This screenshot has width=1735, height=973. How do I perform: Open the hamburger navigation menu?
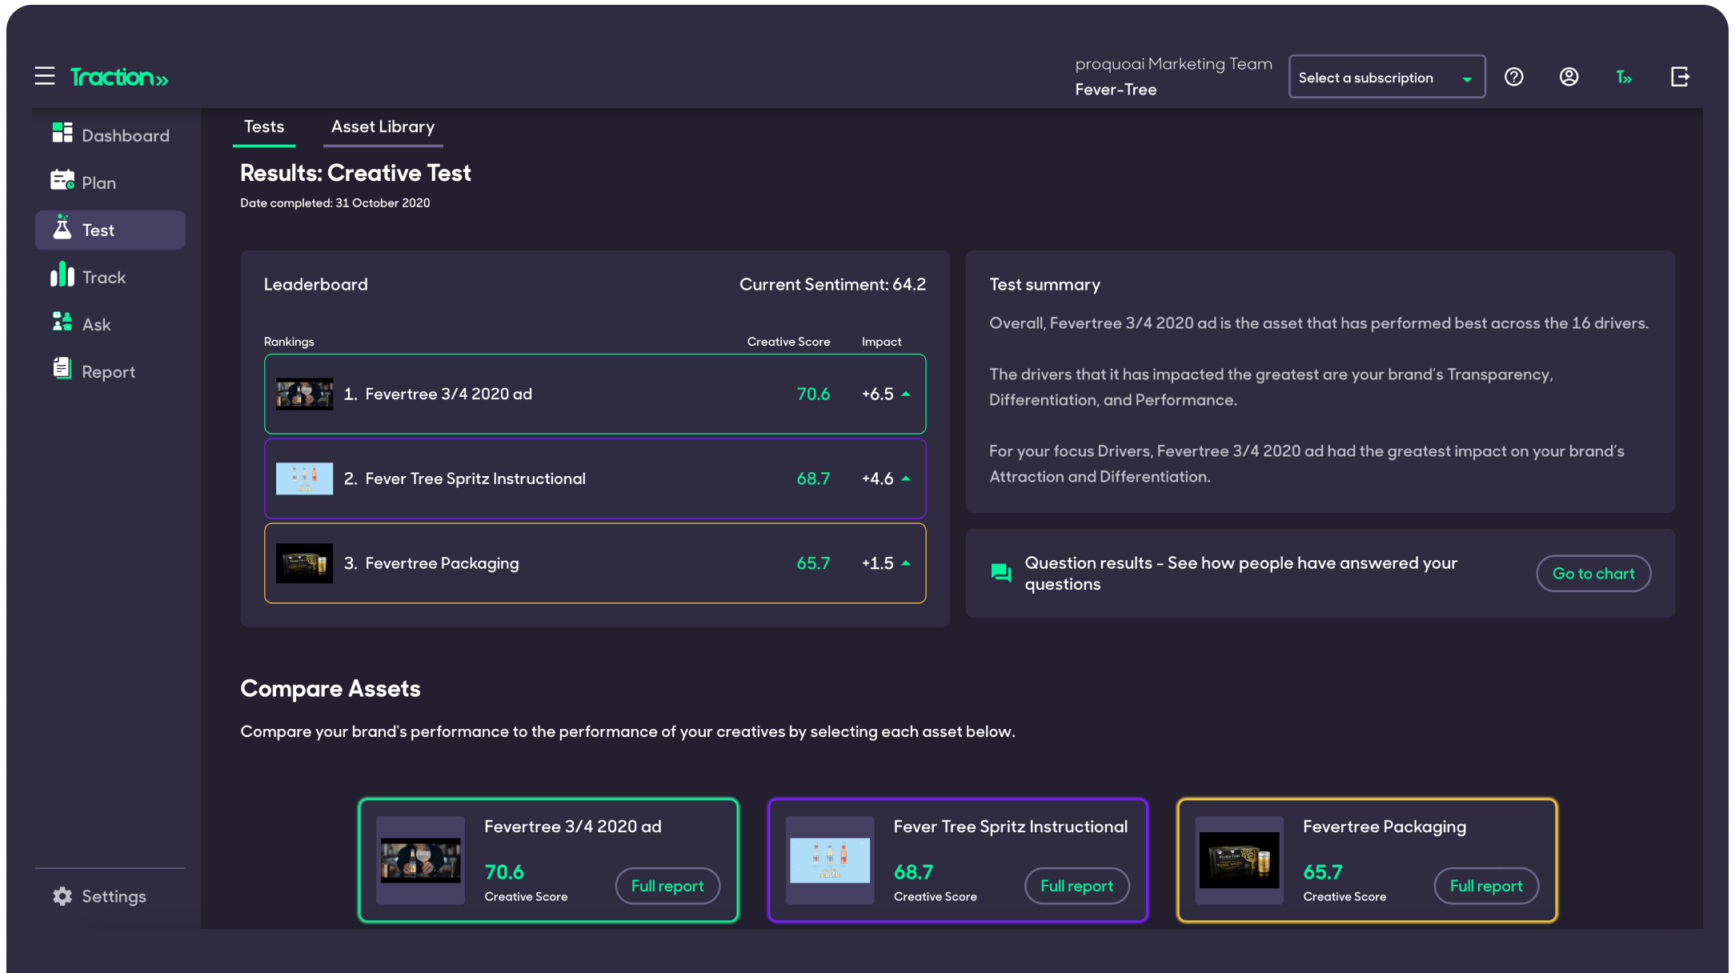[45, 76]
